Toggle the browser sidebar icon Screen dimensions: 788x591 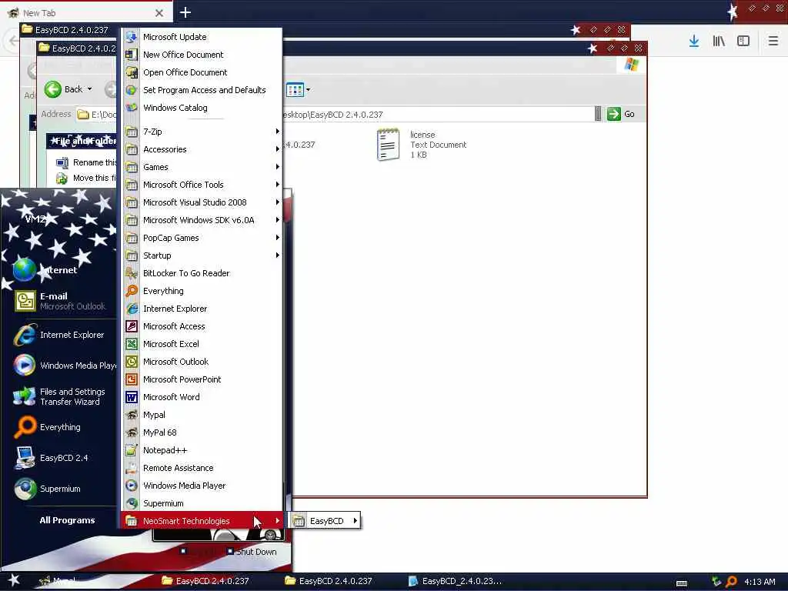click(x=743, y=41)
